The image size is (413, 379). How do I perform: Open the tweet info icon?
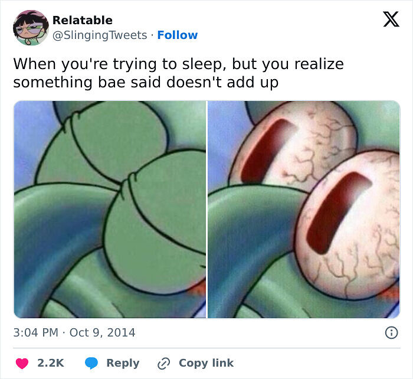pyautogui.click(x=391, y=332)
